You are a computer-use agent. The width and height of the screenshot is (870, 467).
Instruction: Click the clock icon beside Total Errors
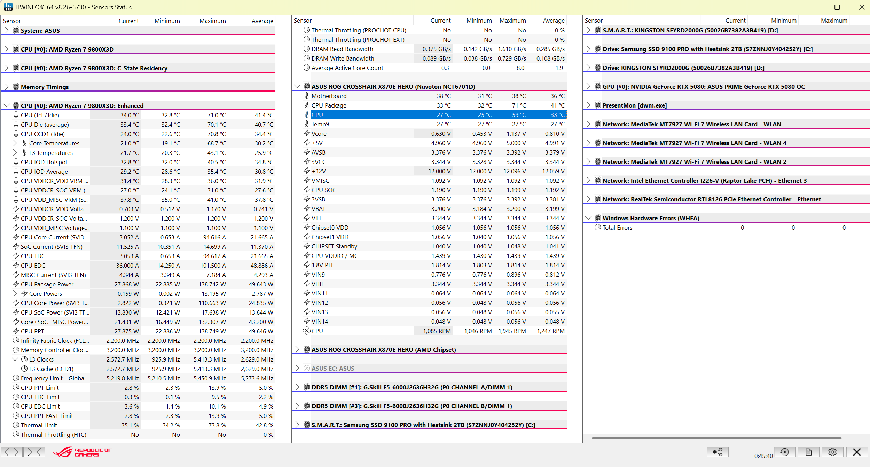tap(598, 227)
